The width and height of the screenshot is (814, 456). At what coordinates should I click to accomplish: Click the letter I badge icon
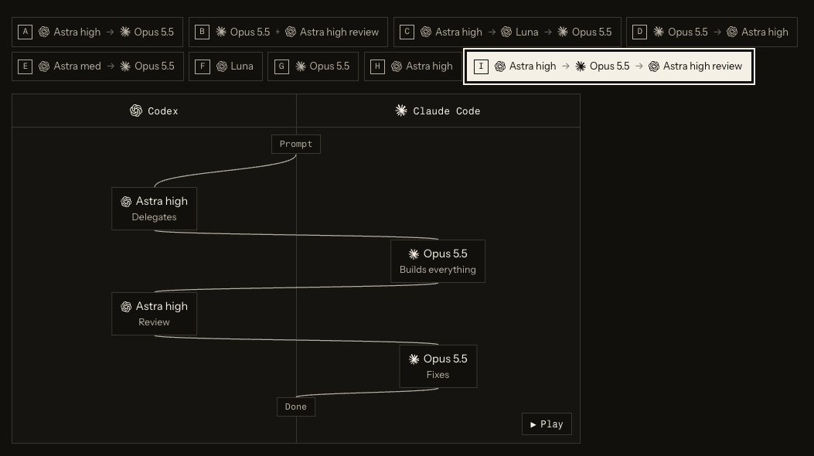(481, 66)
